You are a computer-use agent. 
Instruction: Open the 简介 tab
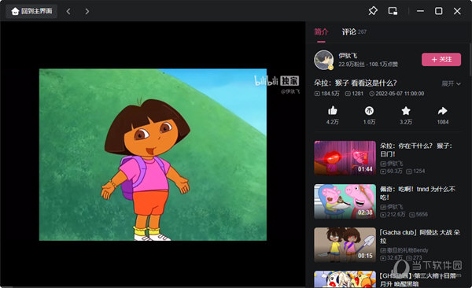(x=321, y=32)
